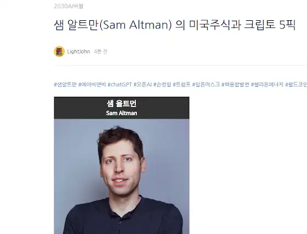Open the 2030AI버블 category link
The image size is (307, 234).
click(69, 6)
